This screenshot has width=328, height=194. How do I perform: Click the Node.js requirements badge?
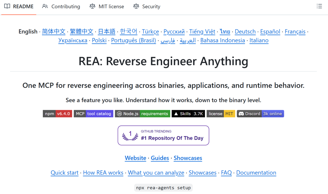click(x=142, y=114)
